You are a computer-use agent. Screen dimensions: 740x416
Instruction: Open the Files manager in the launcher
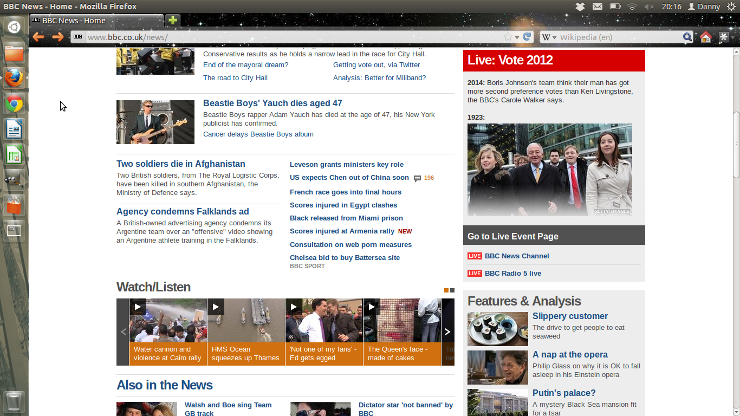click(14, 53)
